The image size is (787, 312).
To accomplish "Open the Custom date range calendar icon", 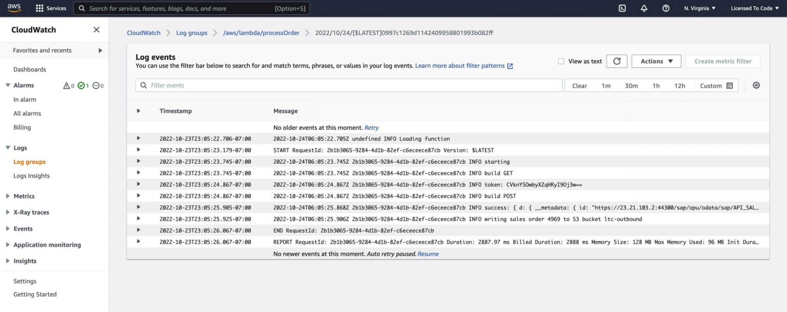I will click(x=730, y=85).
